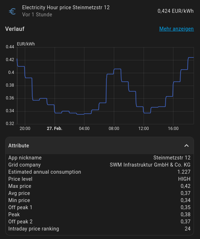
Task: Select the Price level HIGH value
Action: point(184,179)
